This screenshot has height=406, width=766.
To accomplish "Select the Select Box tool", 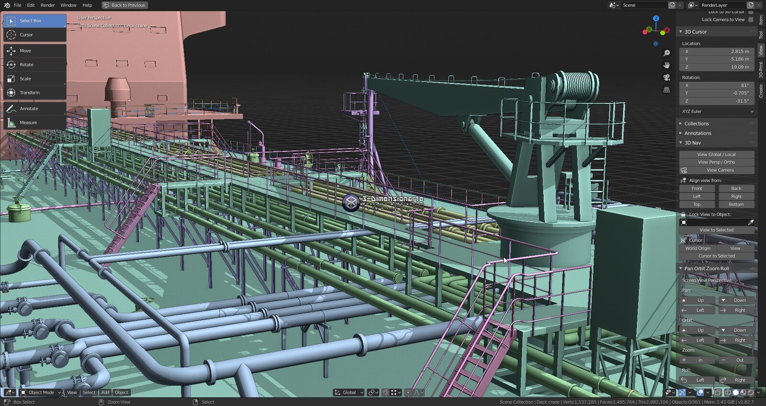I will click(35, 21).
